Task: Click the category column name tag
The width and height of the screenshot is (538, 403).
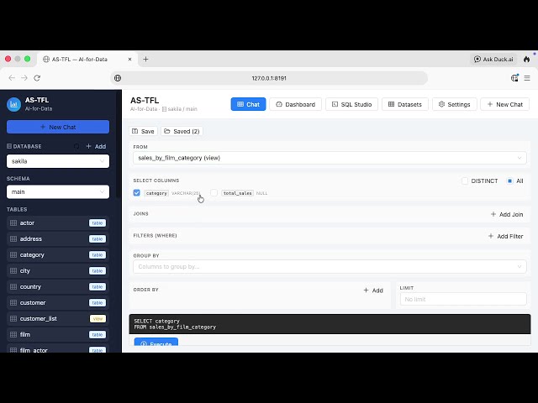Action: [156, 193]
